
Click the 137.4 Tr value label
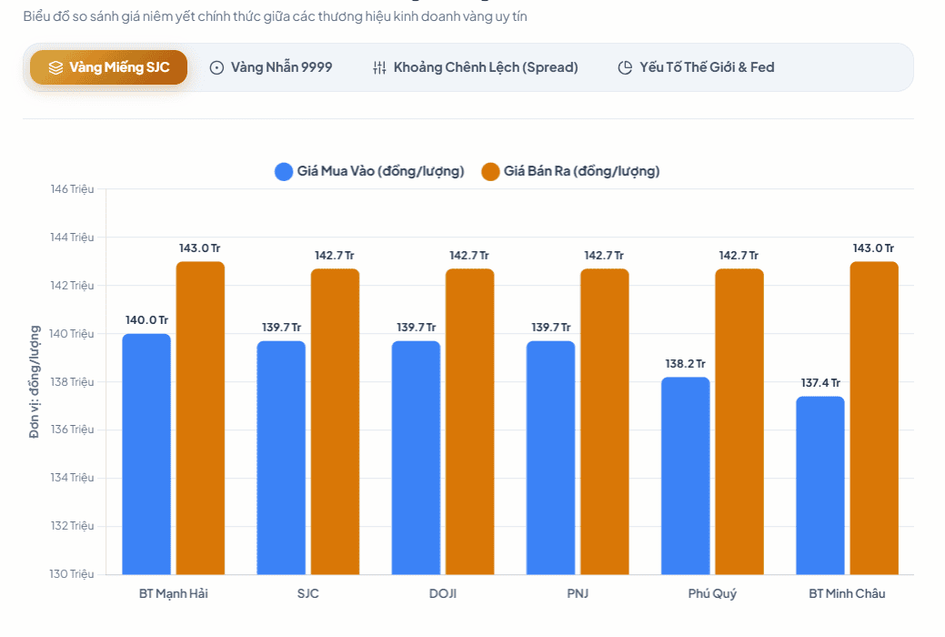(820, 383)
